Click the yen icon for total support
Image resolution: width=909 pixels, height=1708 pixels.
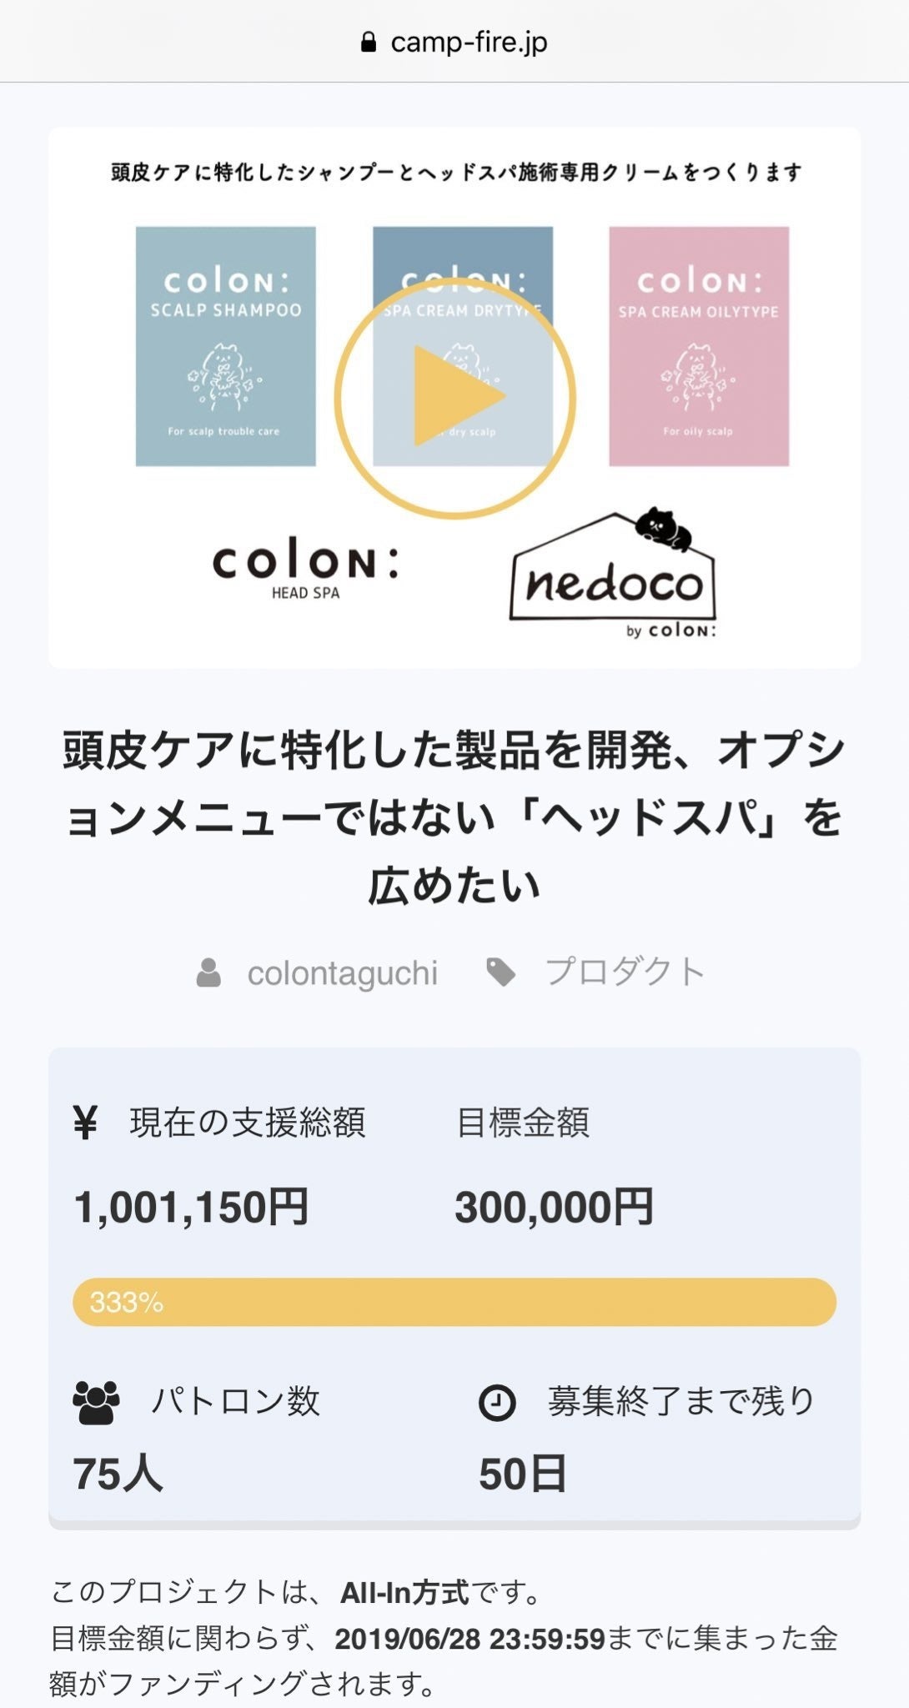click(x=85, y=1123)
